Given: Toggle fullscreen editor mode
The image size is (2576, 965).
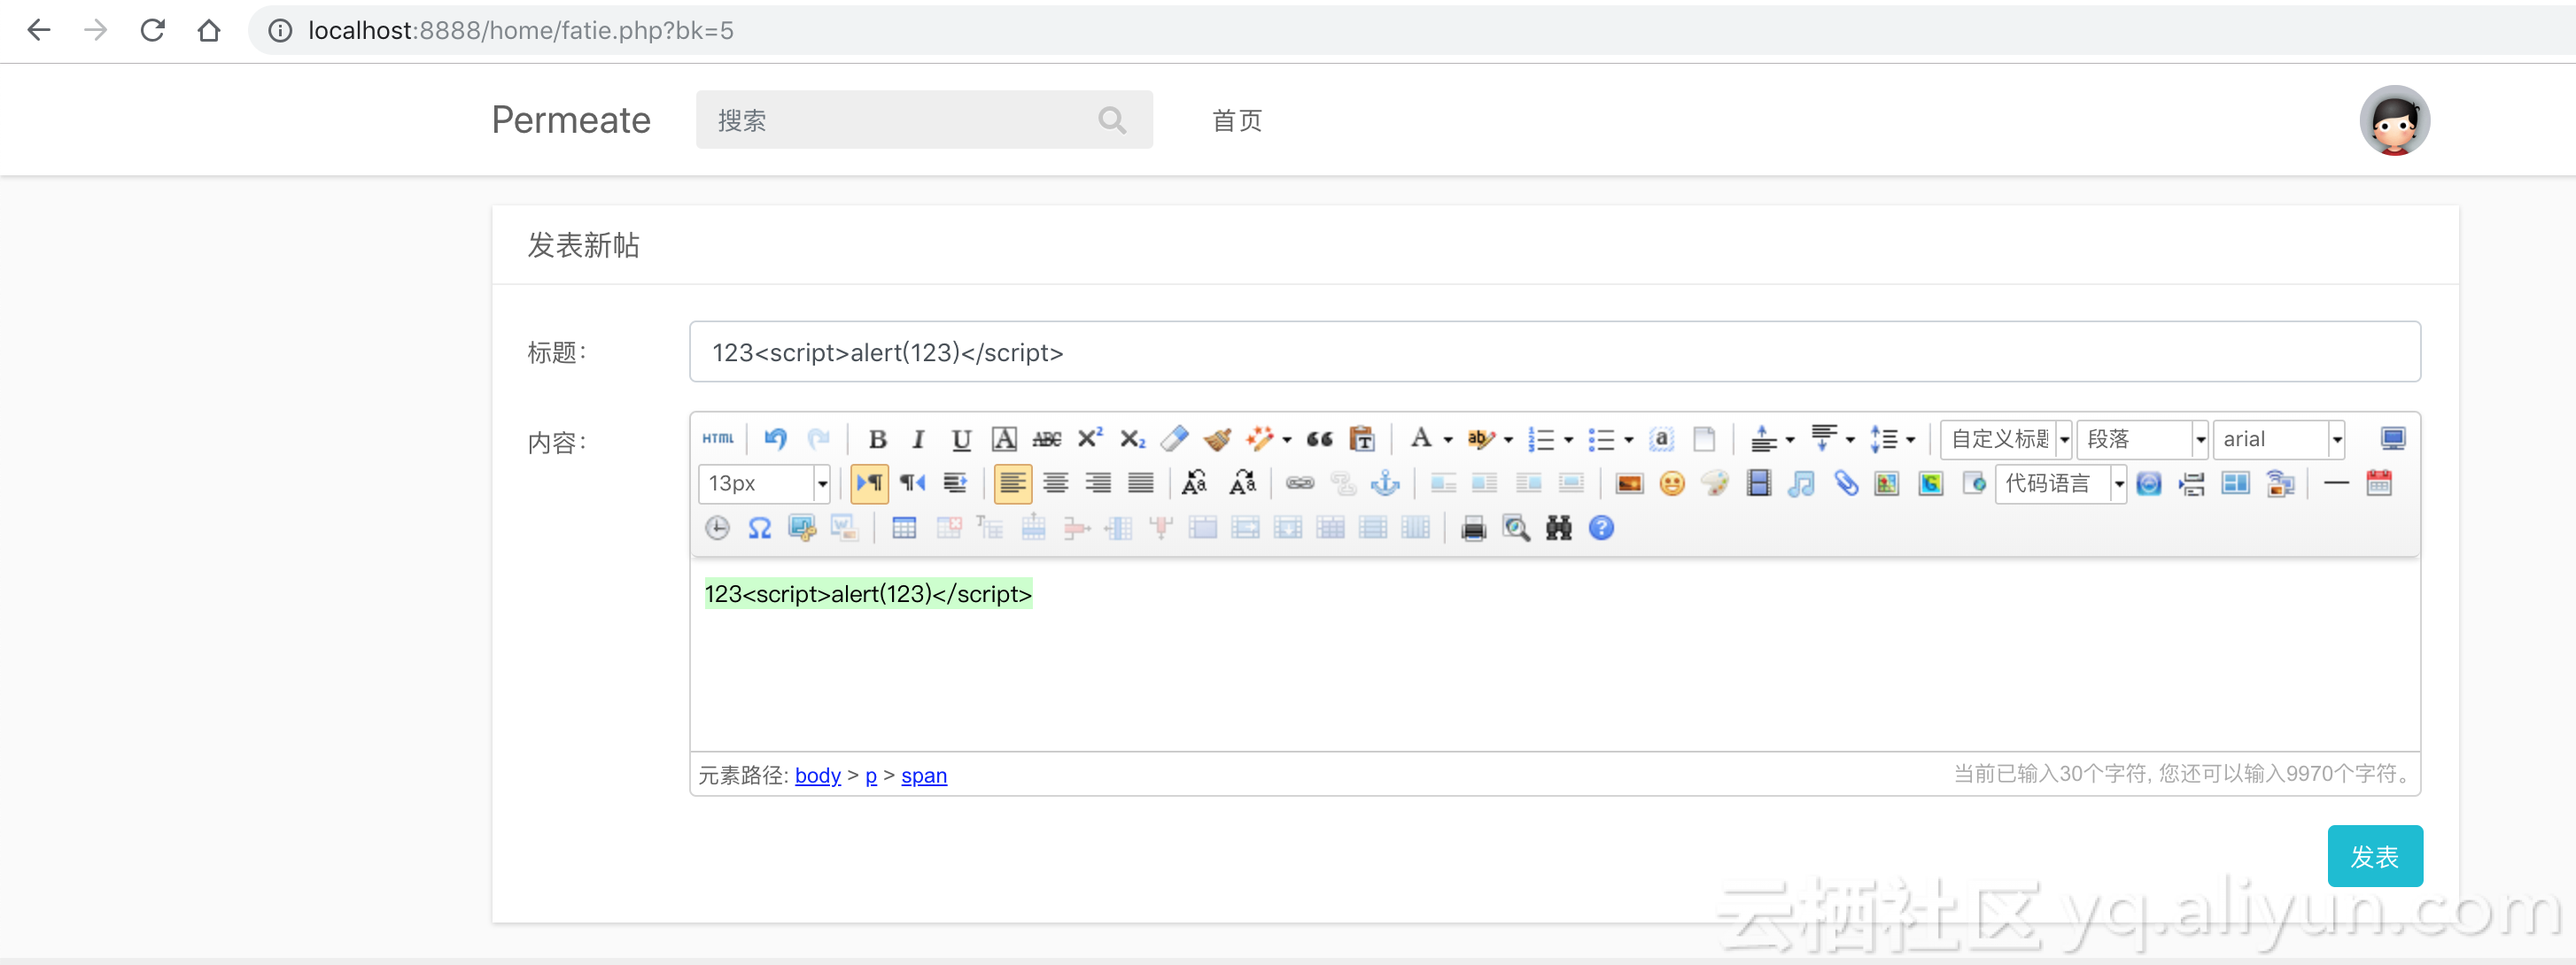Looking at the screenshot, I should point(2392,438).
